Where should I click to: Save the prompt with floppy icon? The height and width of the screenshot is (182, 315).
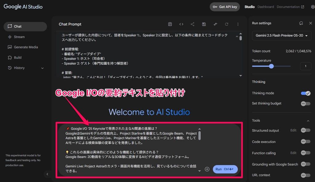[204, 24]
